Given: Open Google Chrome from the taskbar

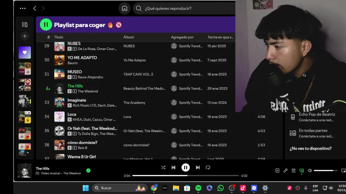Looking at the screenshot, I should (154, 188).
